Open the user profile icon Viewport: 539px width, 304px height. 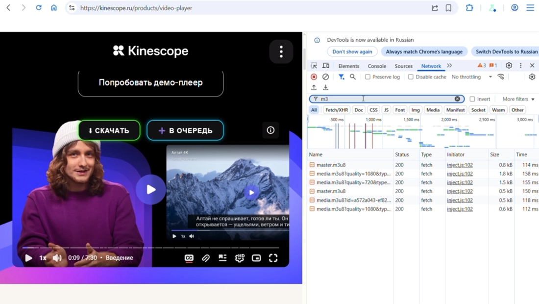click(514, 7)
